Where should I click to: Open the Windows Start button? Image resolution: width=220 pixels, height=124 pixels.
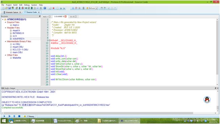[4, 121]
